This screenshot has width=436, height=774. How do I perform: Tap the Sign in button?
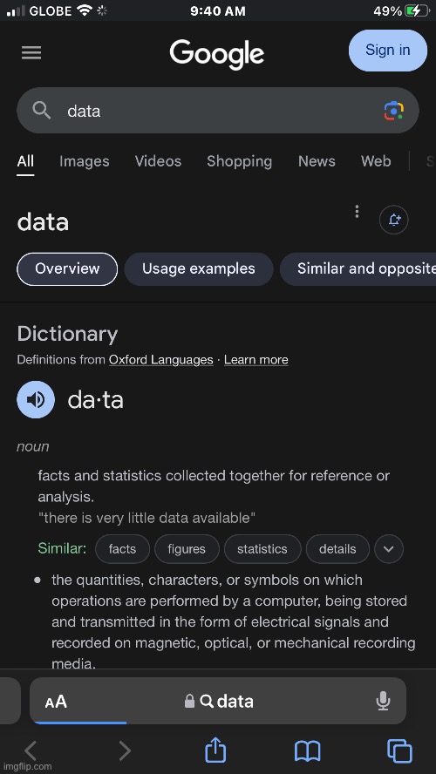pyautogui.click(x=388, y=51)
